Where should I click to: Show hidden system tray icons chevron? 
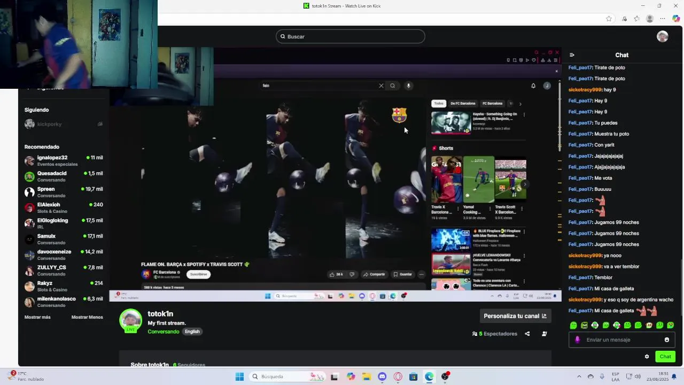[x=579, y=376]
